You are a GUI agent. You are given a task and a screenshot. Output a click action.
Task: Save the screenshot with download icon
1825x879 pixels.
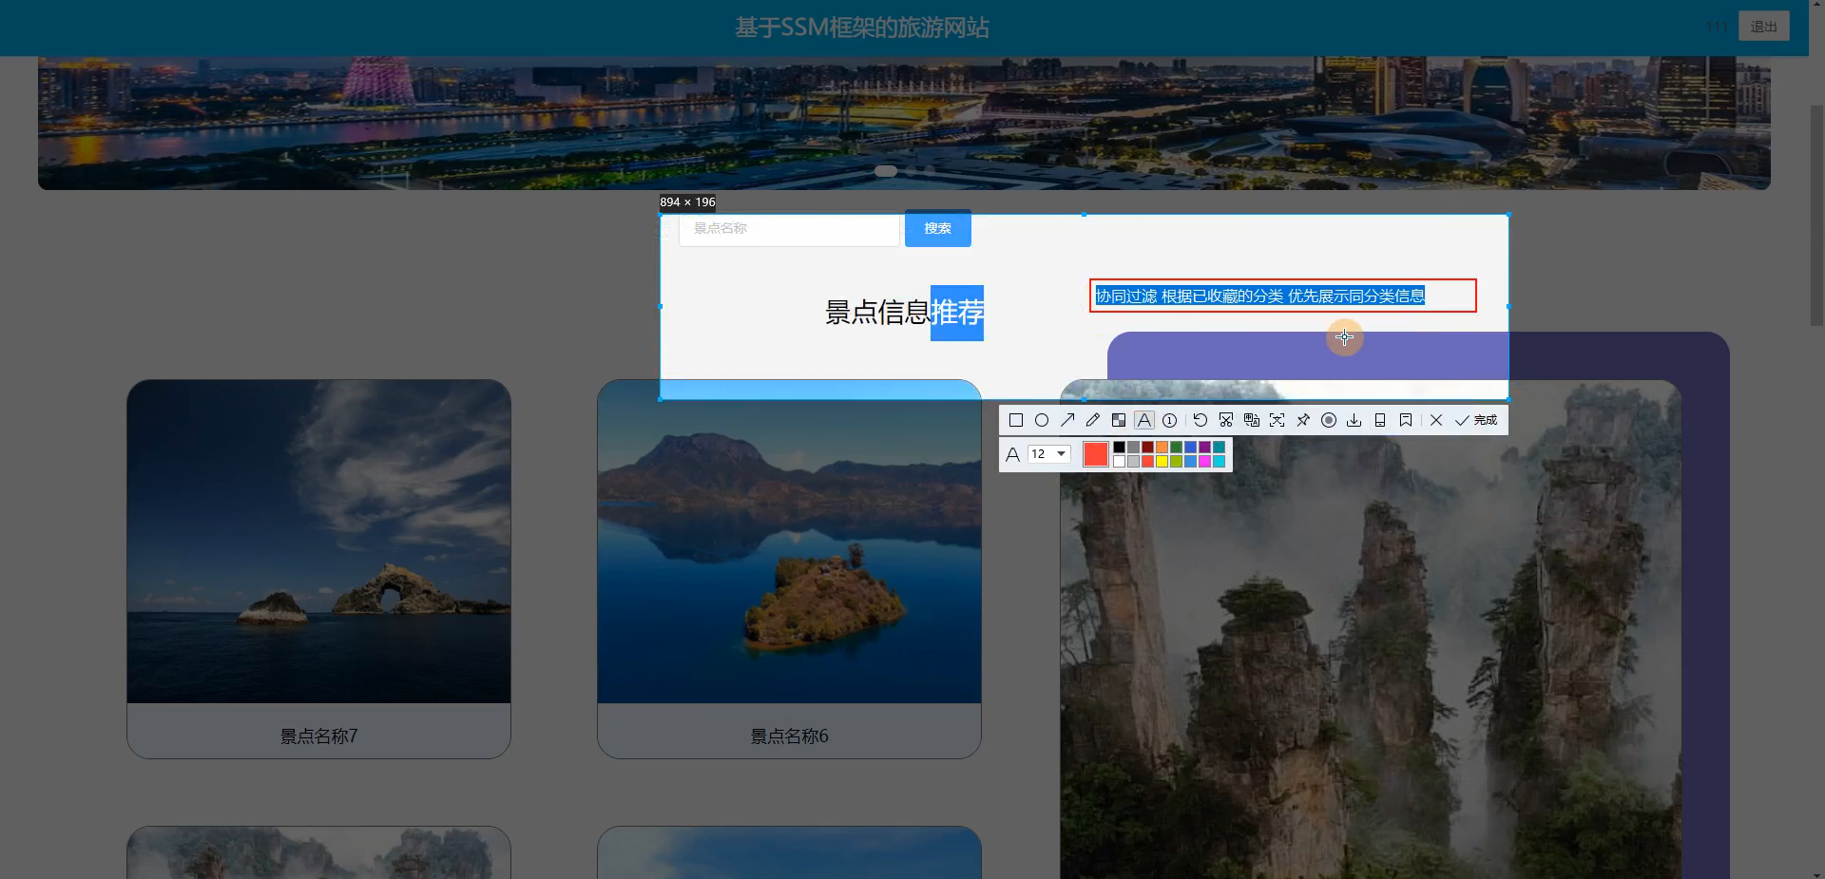point(1354,420)
